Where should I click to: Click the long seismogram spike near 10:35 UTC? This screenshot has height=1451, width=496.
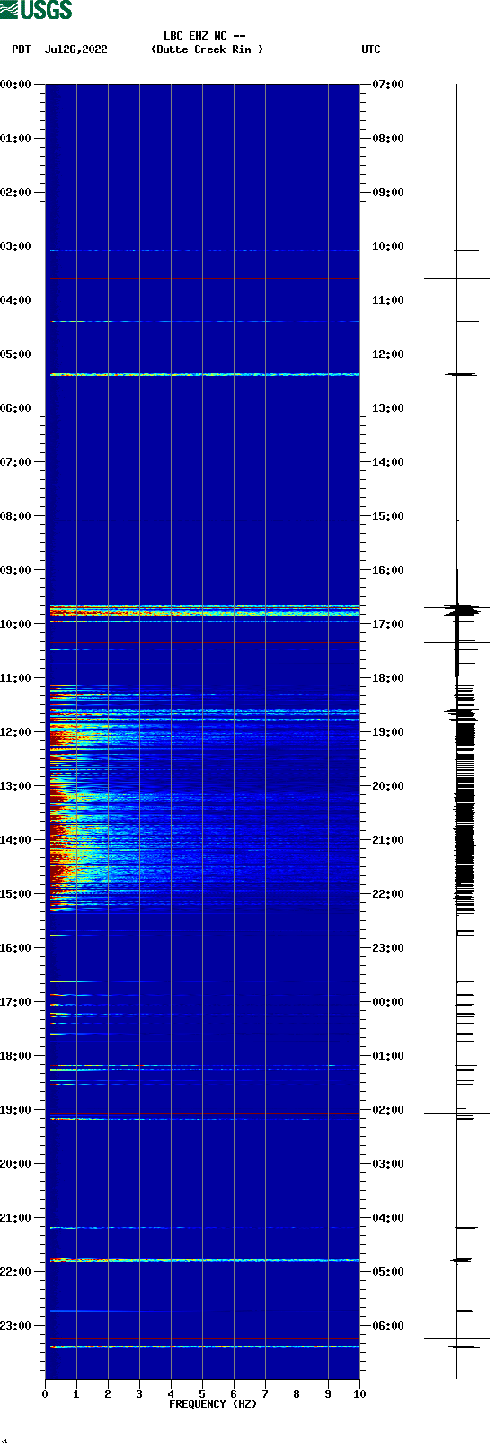click(457, 278)
